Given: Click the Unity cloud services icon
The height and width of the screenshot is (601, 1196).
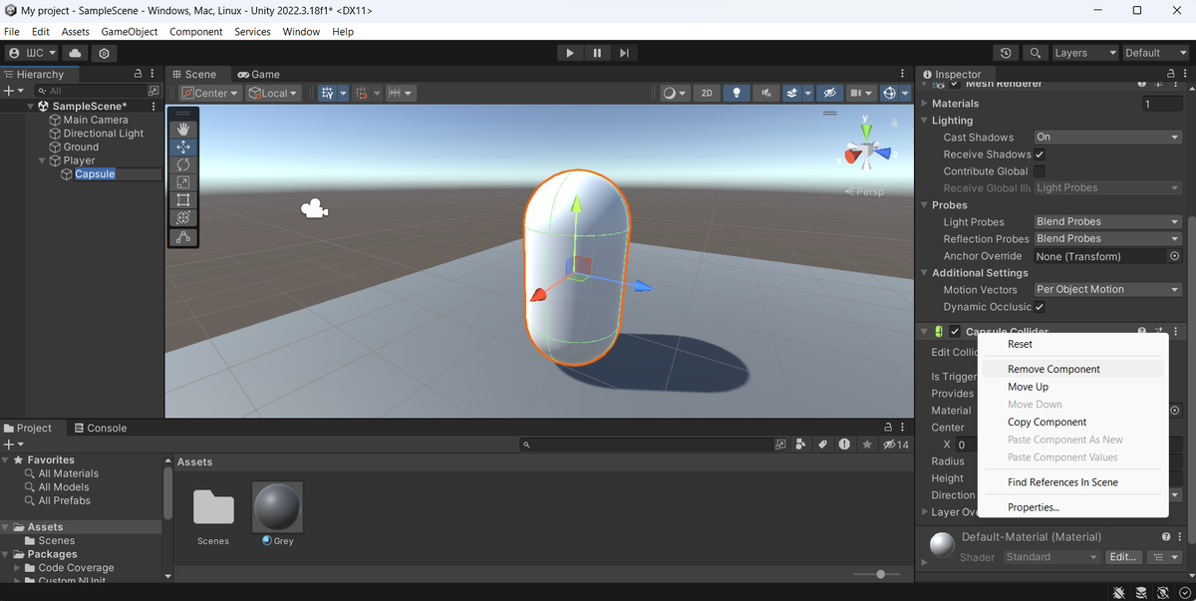Looking at the screenshot, I should 74,52.
